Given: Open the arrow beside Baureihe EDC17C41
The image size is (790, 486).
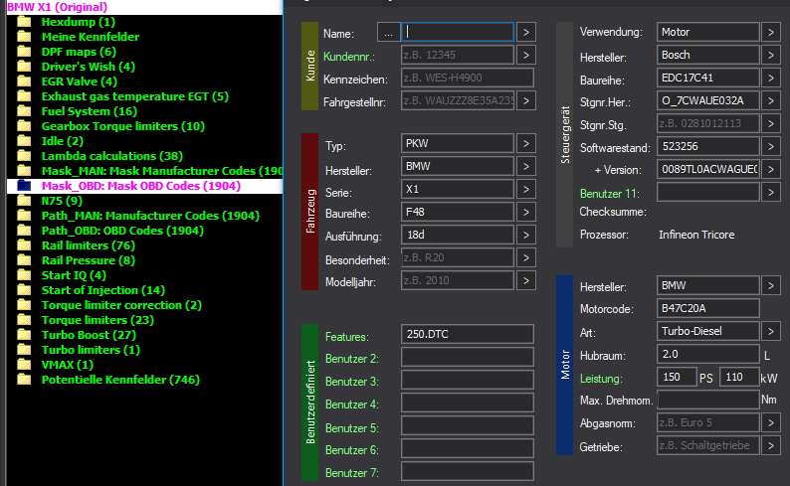Looking at the screenshot, I should 771,78.
